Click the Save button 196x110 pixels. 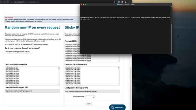tap(89, 104)
